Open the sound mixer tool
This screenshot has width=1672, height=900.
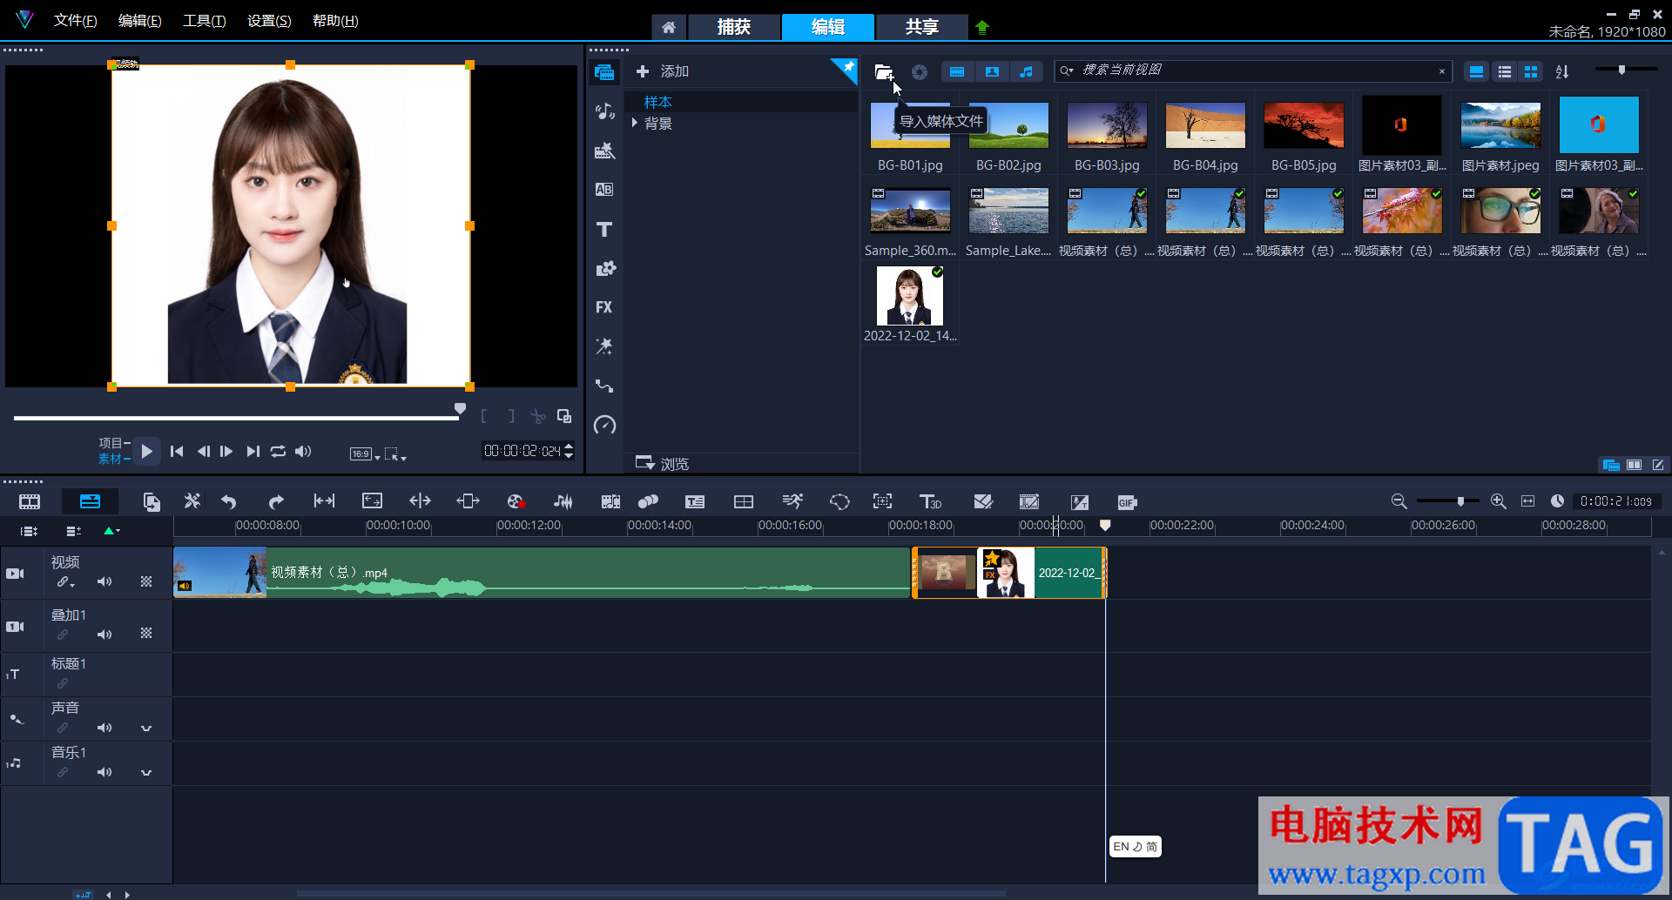click(x=563, y=501)
